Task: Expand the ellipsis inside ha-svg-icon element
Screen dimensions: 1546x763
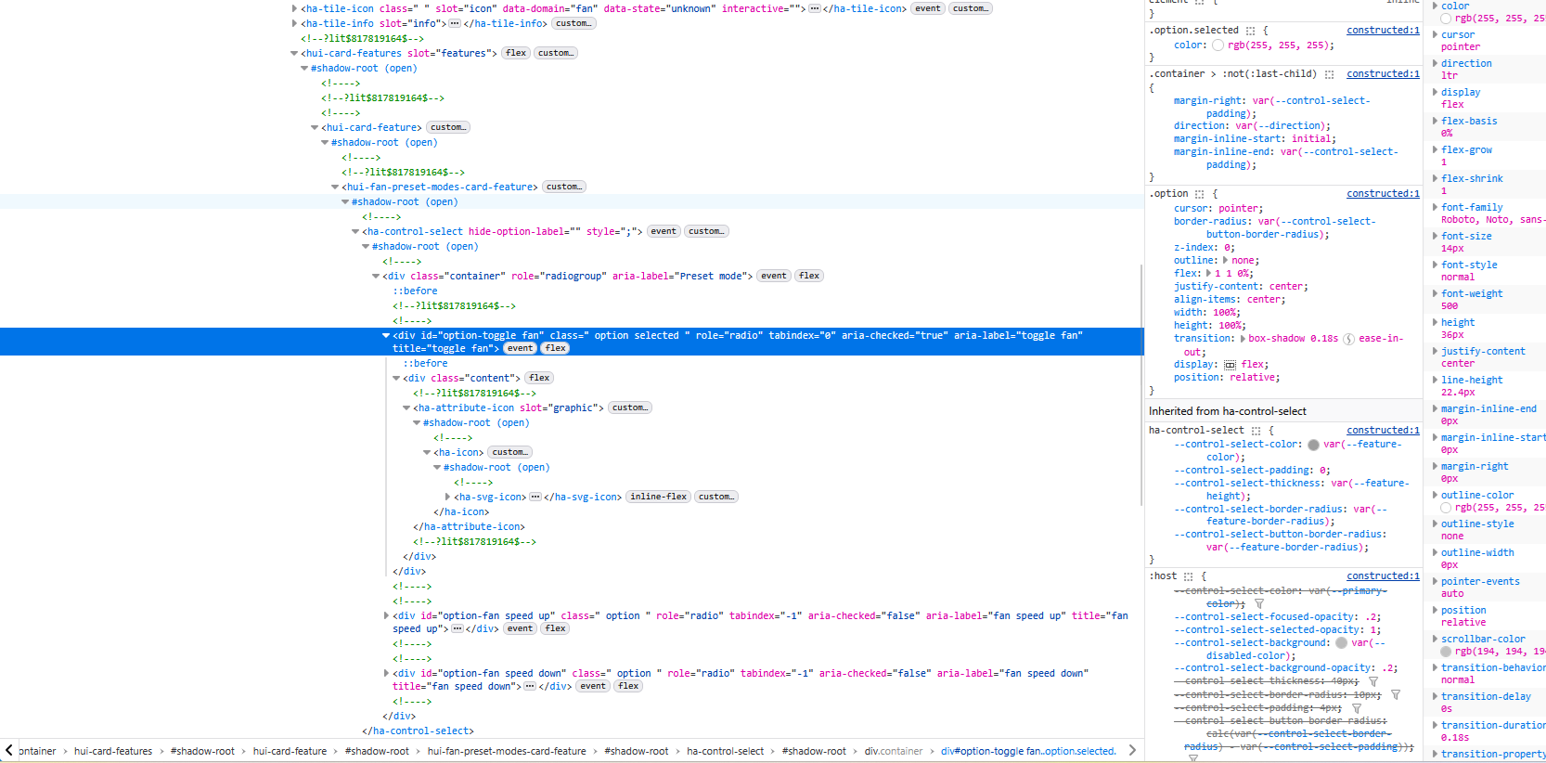Action: point(535,497)
